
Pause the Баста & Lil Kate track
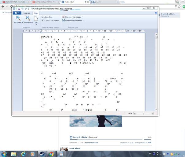click(71, 137)
